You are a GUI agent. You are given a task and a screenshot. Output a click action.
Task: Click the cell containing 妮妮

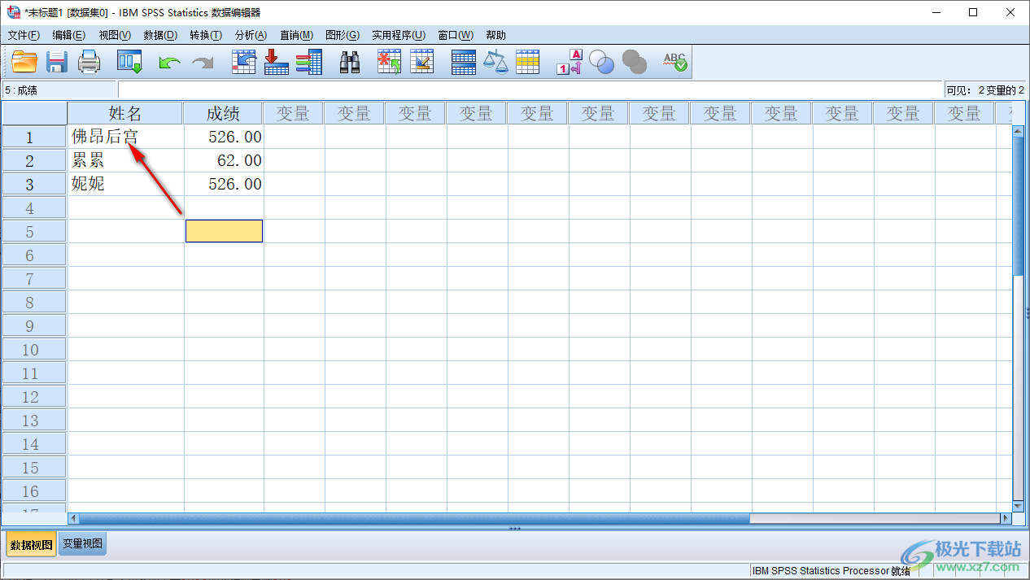126,185
